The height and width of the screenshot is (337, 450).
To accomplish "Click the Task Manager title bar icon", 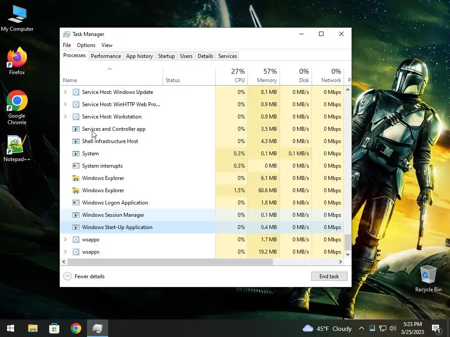I will [x=67, y=34].
